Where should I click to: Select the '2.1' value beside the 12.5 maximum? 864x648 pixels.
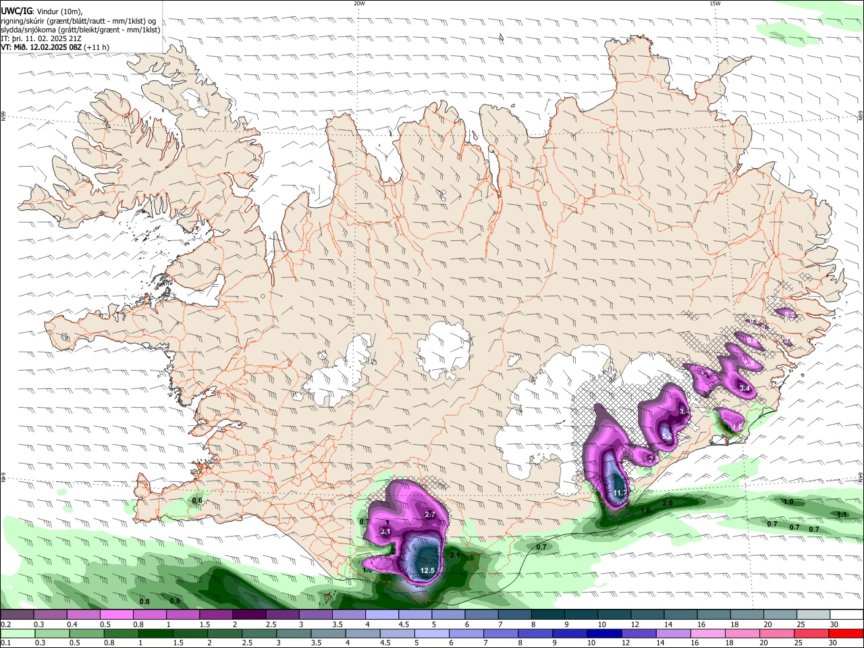point(454,555)
